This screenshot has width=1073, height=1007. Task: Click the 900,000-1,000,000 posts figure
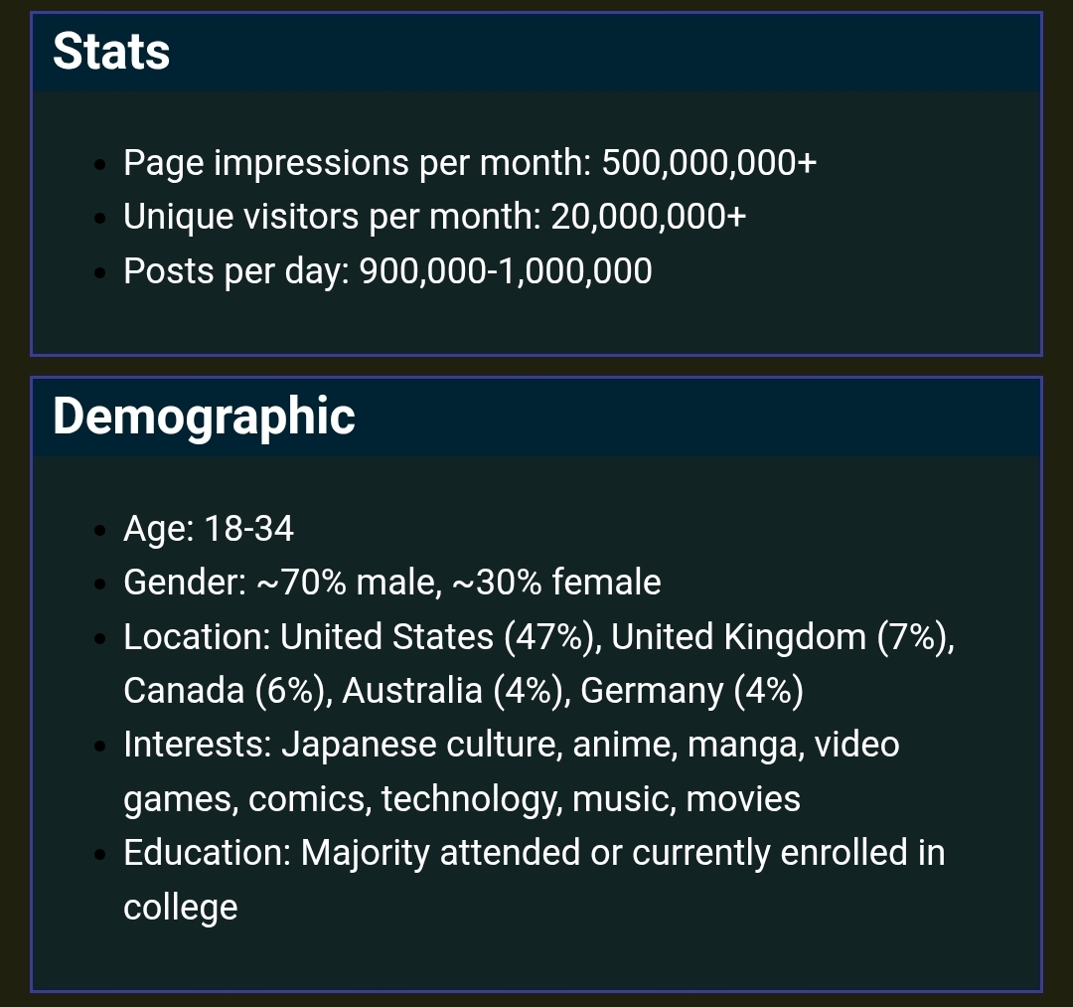coord(506,271)
